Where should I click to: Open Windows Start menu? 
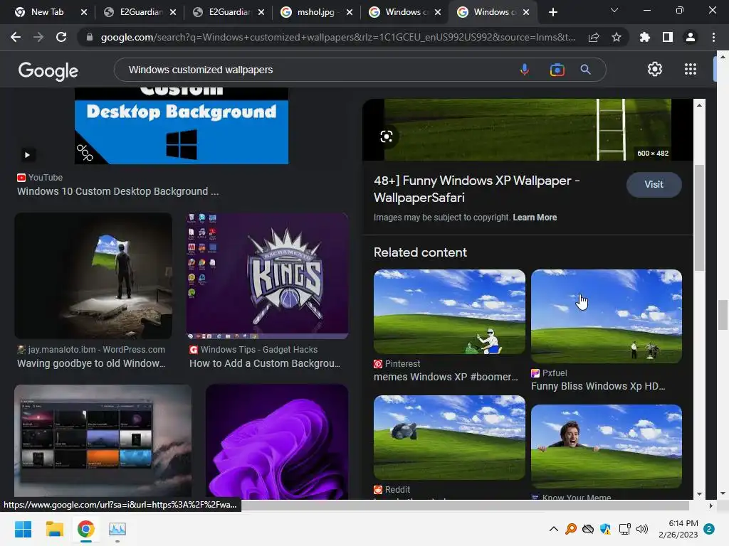tap(23, 529)
